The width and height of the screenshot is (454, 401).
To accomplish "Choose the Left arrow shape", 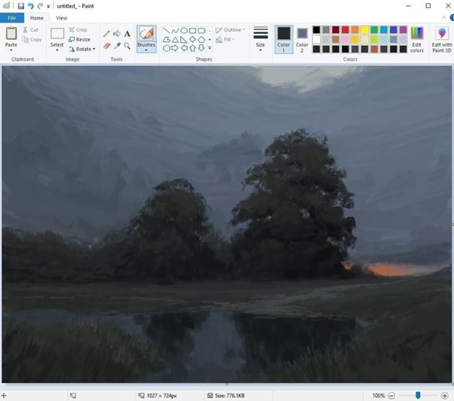I will pos(184,48).
